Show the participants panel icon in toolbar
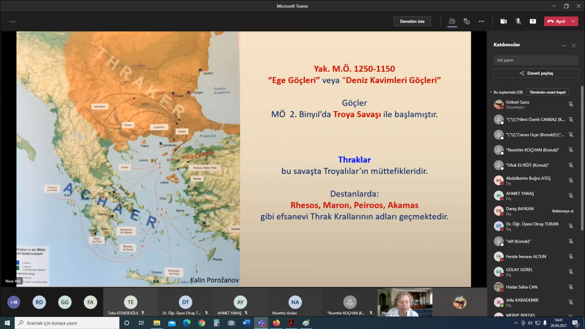Screen dimensions: 585x329 point(452,21)
